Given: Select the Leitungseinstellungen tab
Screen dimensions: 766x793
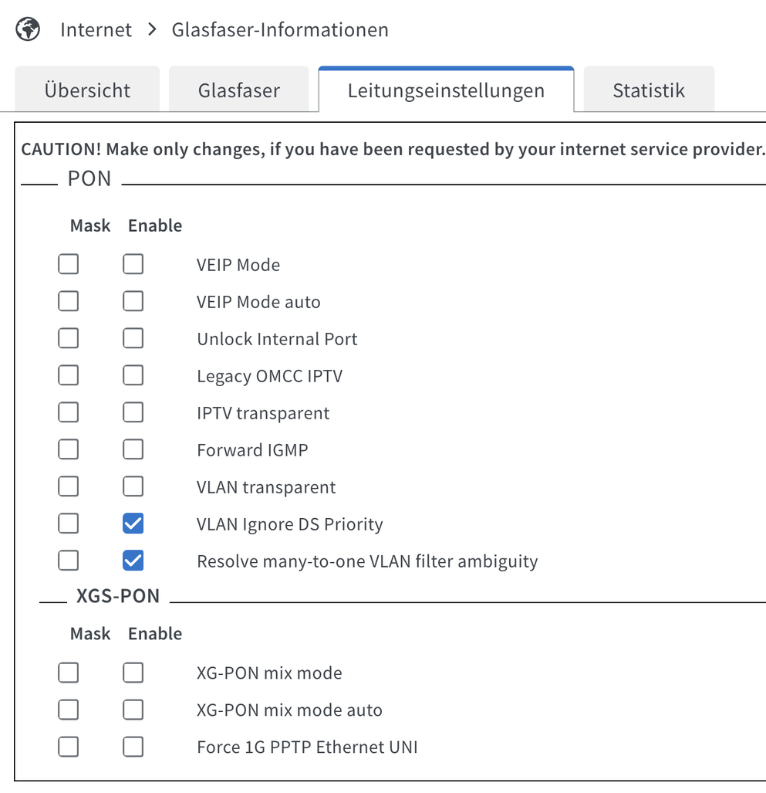Looking at the screenshot, I should pos(446,90).
